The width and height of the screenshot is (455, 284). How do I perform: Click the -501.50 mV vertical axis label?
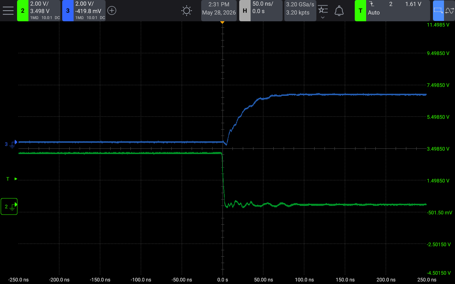pyautogui.click(x=440, y=213)
